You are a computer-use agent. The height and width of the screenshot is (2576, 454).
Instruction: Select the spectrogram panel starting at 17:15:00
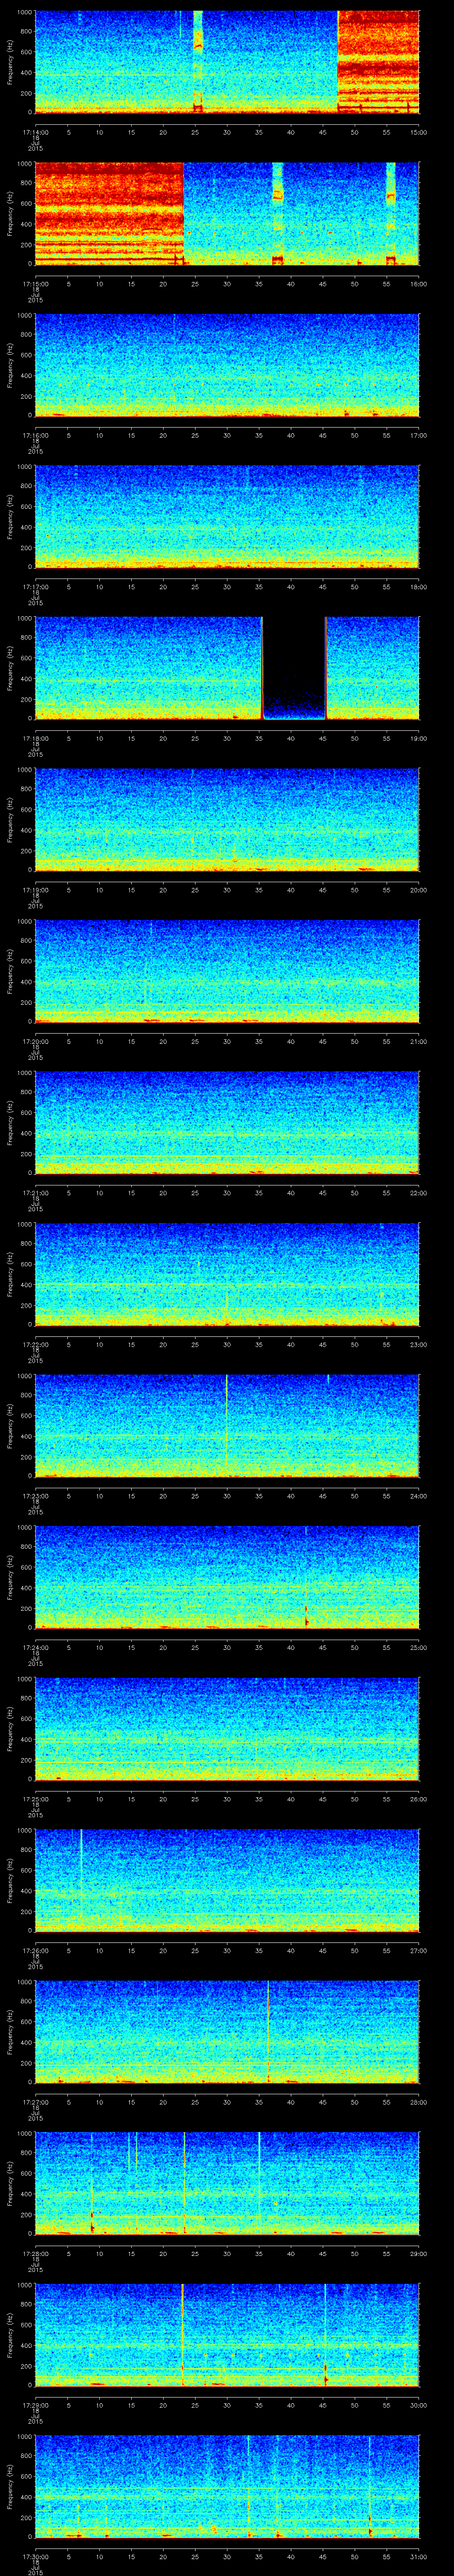227,213
